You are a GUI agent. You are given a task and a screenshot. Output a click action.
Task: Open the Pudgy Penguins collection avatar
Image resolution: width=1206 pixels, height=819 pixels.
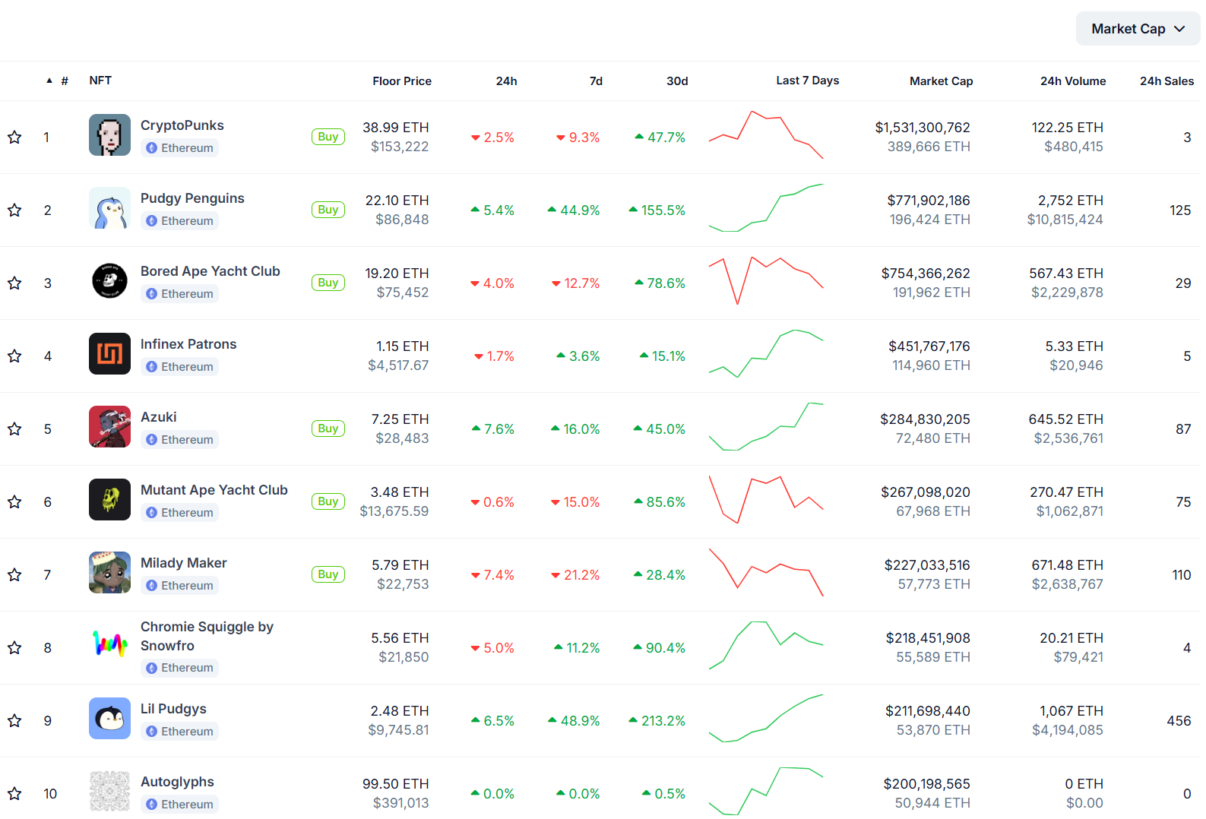coord(109,207)
